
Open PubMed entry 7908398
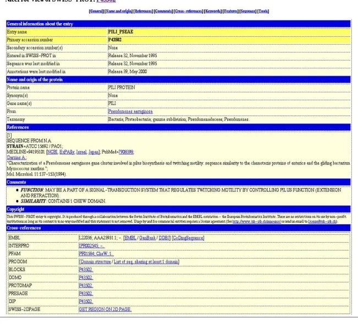(x=126, y=152)
